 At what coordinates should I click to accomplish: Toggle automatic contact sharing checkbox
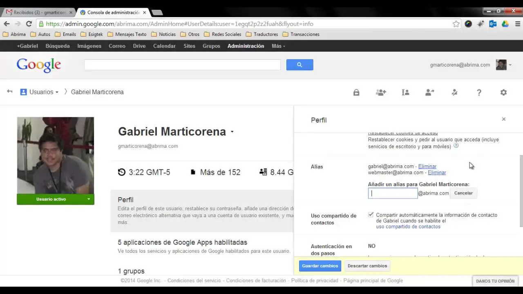pos(371,215)
